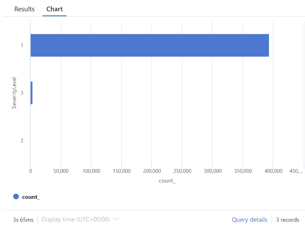305x228 pixels.
Task: Click the SeverityLevel 1 bar
Action: (150, 45)
